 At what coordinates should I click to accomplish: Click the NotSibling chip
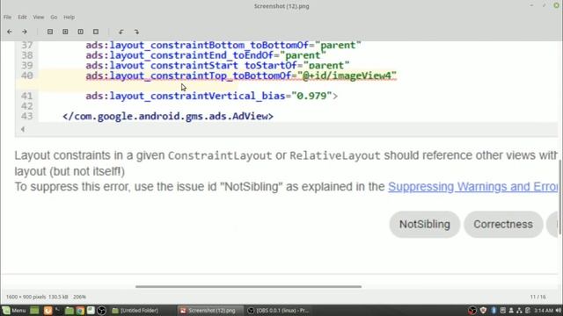(x=425, y=225)
